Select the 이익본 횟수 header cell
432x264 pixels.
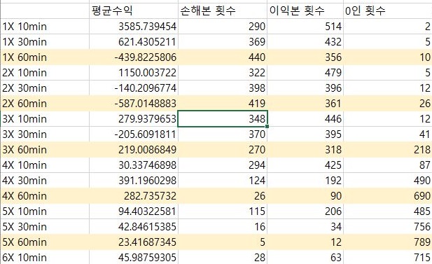click(x=305, y=11)
